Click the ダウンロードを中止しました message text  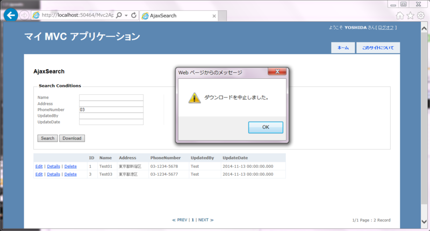click(236, 98)
